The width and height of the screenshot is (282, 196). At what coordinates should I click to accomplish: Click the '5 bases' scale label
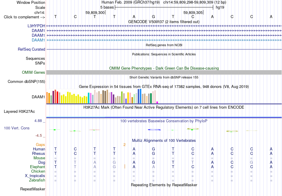[x=107, y=7]
